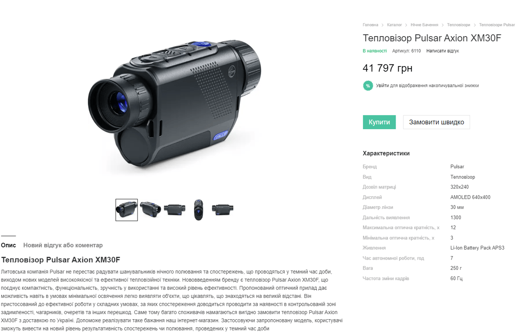Click the main thermal imager product image
This screenshot has width=521, height=334.
click(x=175, y=104)
